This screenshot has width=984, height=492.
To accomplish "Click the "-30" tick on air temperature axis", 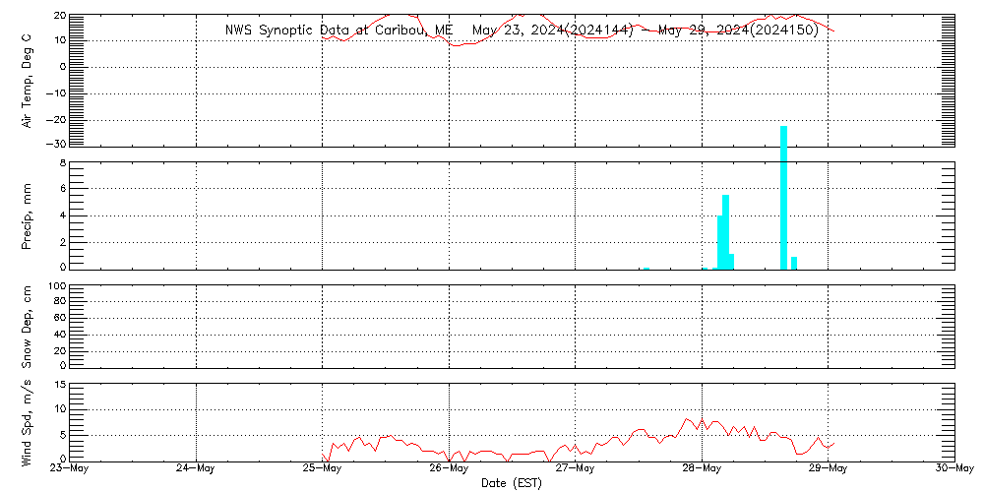I will click(x=56, y=144).
